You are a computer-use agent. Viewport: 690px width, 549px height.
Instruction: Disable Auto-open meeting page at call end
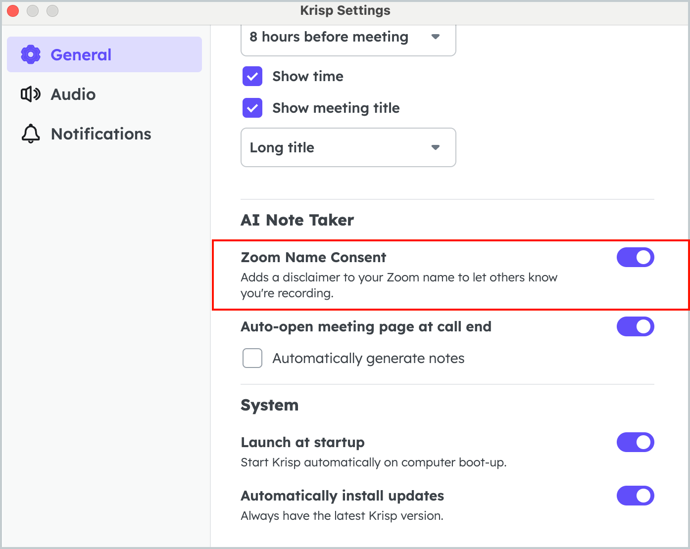(636, 326)
